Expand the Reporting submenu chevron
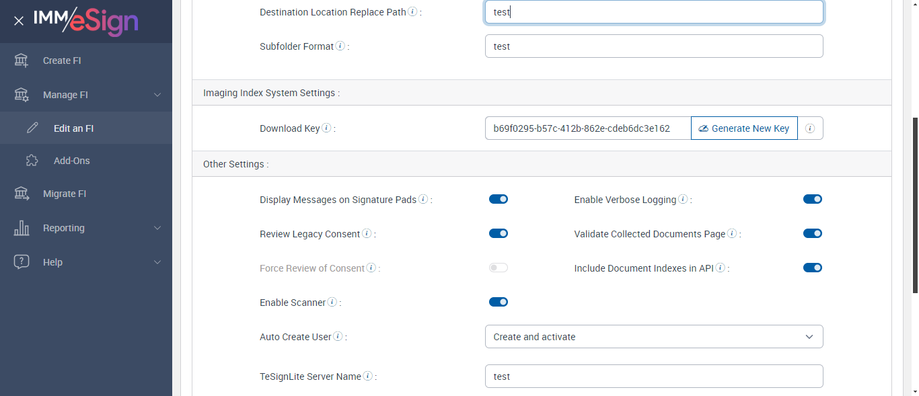Image resolution: width=919 pixels, height=396 pixels. click(x=157, y=228)
